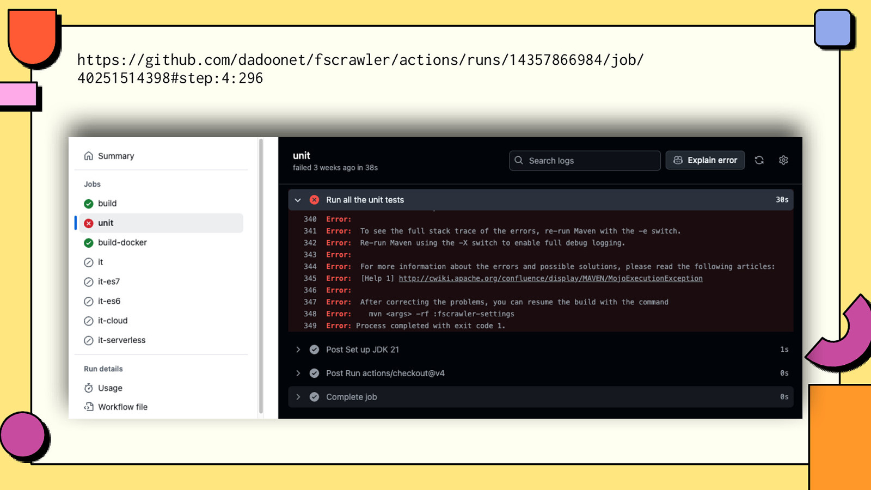Click the 'Post Set up JDK 21' step title

coord(363,350)
